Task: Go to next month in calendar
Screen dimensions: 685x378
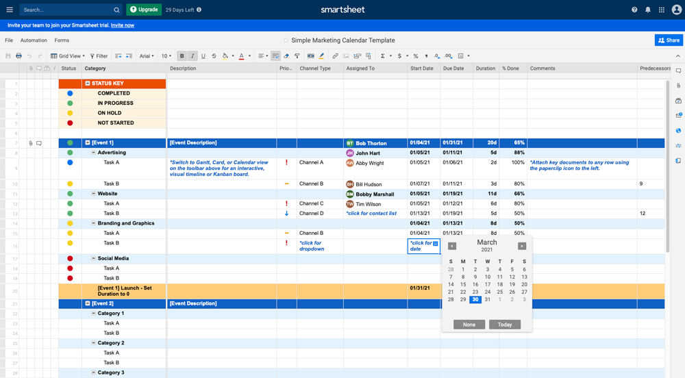Action: point(522,247)
